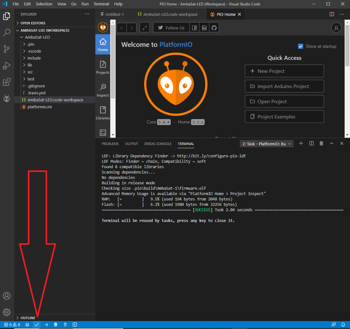Click Import Arduino Project button

[x=284, y=86]
